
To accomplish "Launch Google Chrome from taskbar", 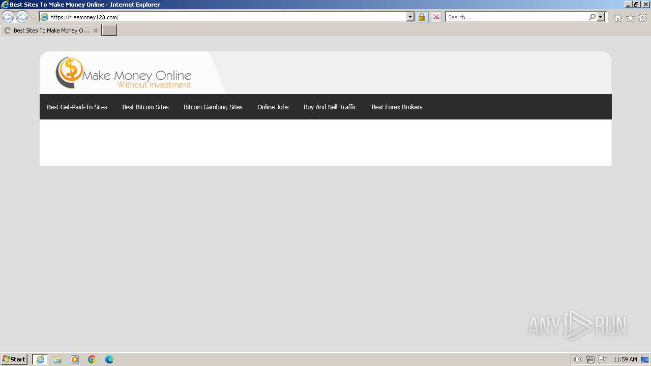I will pos(92,359).
